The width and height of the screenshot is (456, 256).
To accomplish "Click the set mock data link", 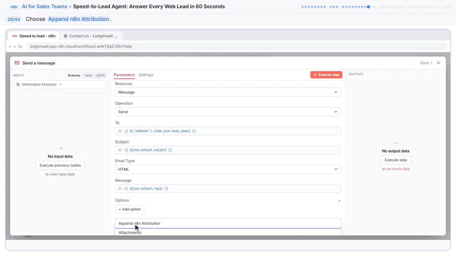I will [x=398, y=169].
